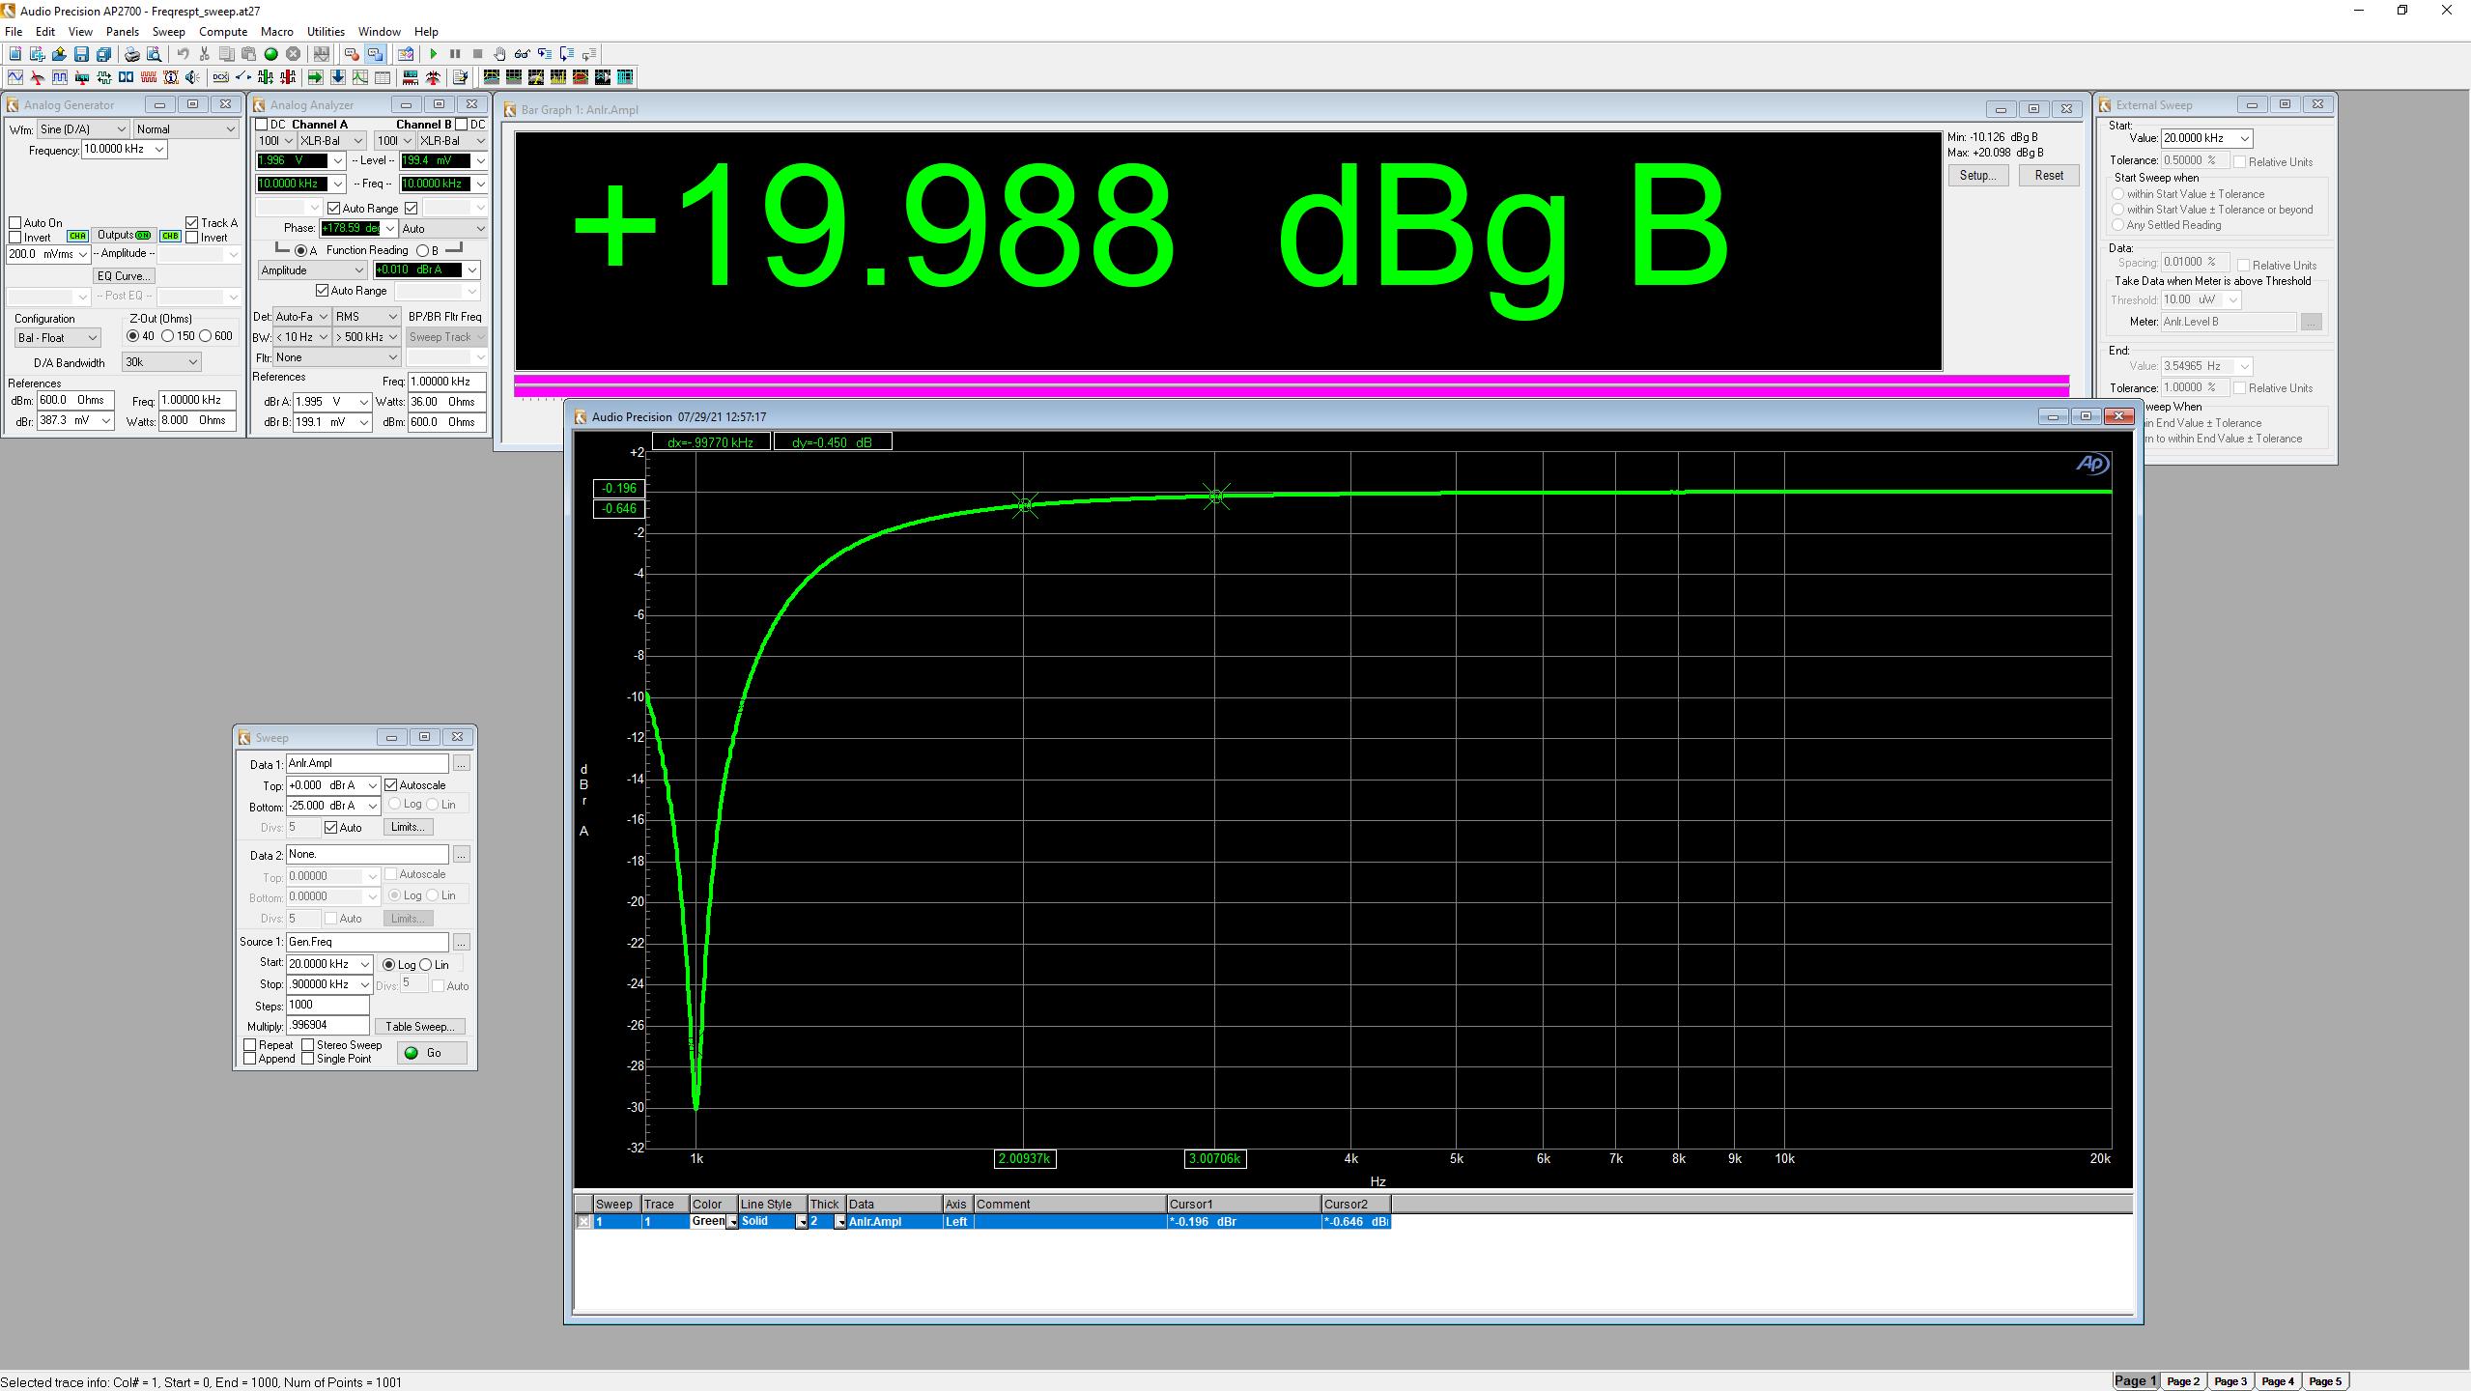The height and width of the screenshot is (1391, 2471).
Task: Open the headphone/speaker monitor panel icon
Action: point(192,77)
